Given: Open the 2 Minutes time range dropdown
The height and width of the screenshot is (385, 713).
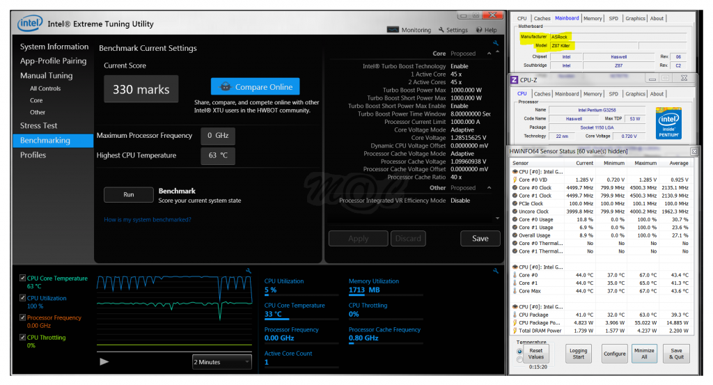Looking at the screenshot, I should coord(221,362).
